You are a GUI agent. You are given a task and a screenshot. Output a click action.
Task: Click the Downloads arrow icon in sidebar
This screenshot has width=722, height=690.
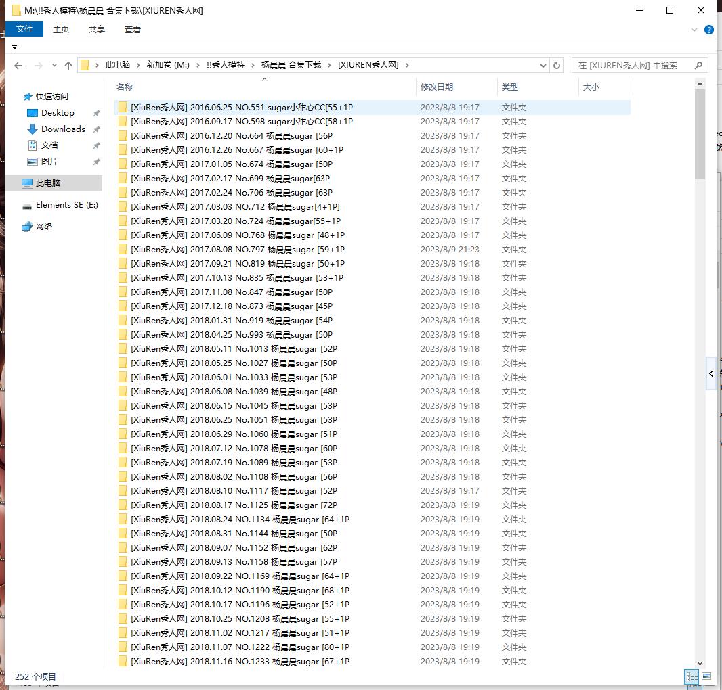click(x=33, y=129)
